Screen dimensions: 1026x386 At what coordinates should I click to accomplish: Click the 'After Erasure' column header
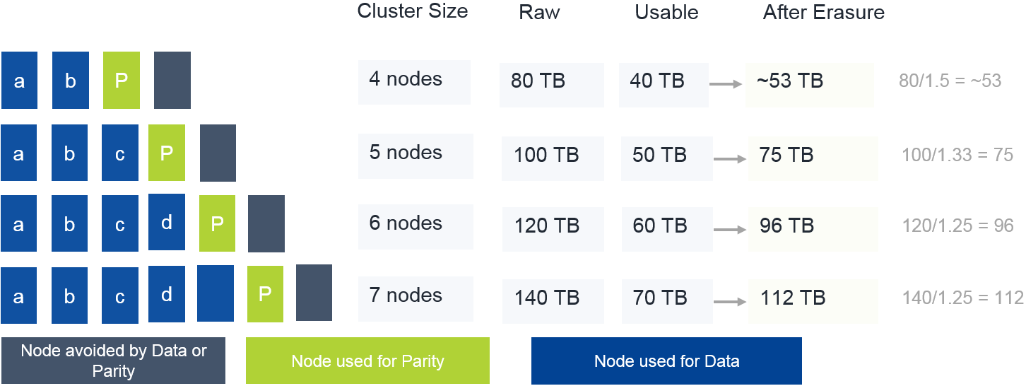(x=823, y=13)
